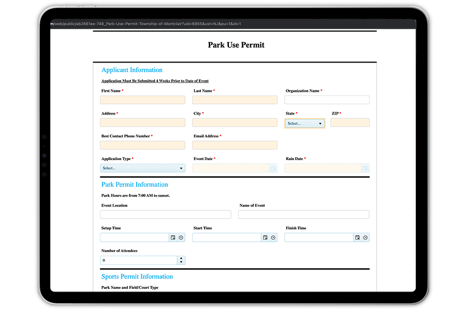Increase Number of Attendees with up arrow
Image resolution: width=466 pixels, height=310 pixels.
pos(181,258)
